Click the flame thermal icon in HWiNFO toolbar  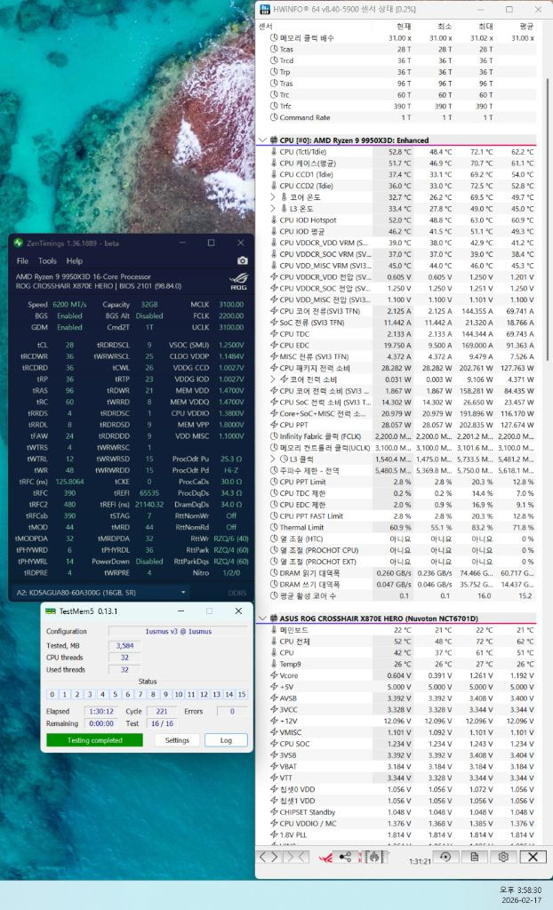point(373,857)
